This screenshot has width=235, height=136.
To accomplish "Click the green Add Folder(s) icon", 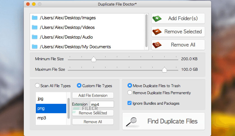I will pos(157,19).
